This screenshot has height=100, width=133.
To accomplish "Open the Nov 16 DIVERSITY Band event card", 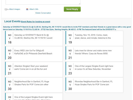I will pyautogui.click(x=34, y=38).
